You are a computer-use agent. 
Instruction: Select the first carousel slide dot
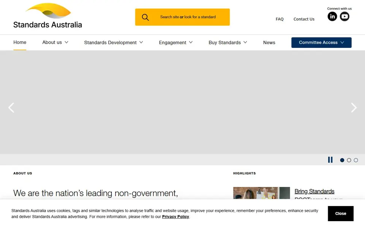[342, 160]
